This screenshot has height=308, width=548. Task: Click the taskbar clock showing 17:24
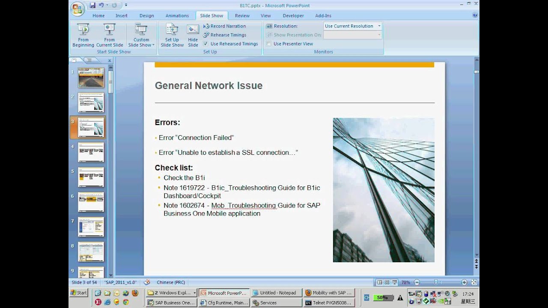pyautogui.click(x=468, y=294)
